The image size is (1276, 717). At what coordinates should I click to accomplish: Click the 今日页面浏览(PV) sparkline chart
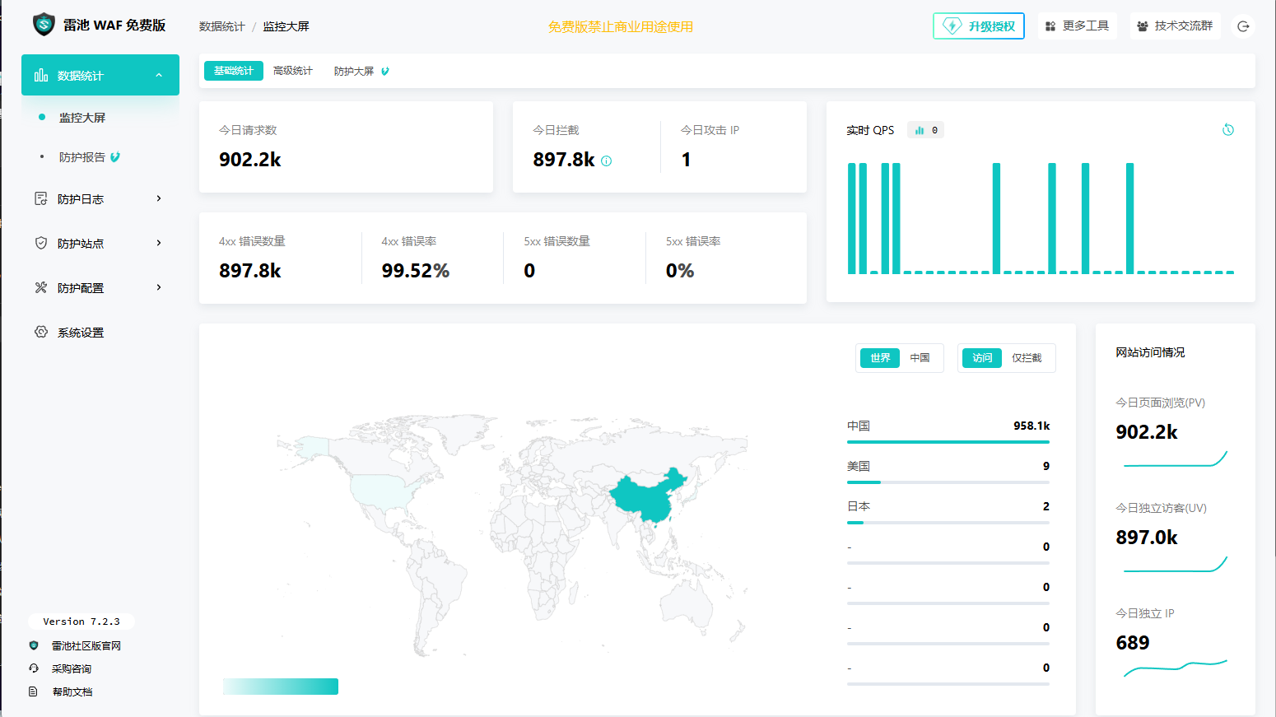[x=1176, y=459]
